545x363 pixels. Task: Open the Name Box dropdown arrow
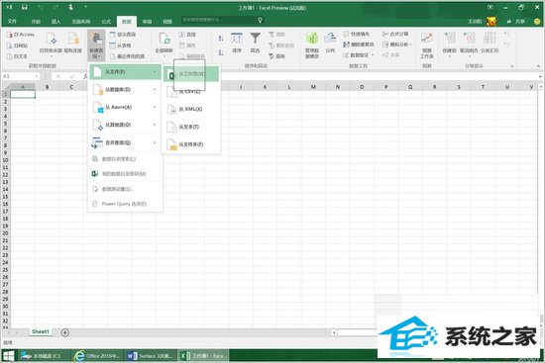pos(37,76)
